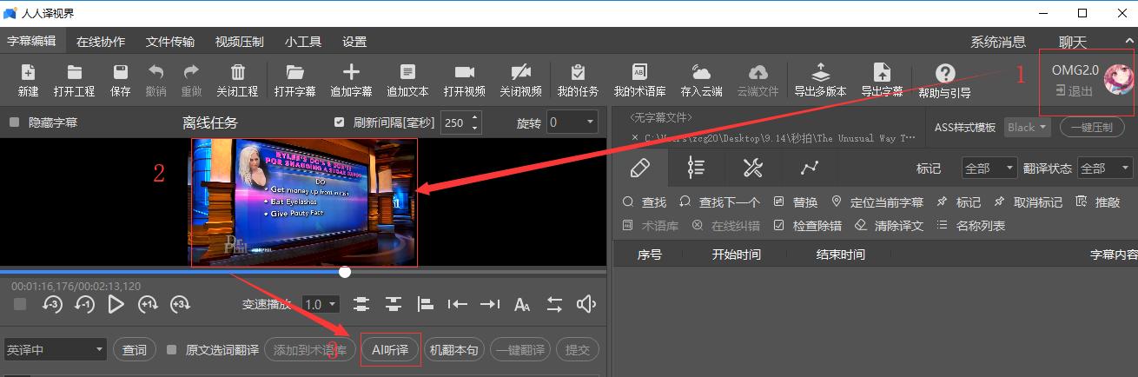Open the 在线协作 menu
This screenshot has height=377, width=1138.
100,42
